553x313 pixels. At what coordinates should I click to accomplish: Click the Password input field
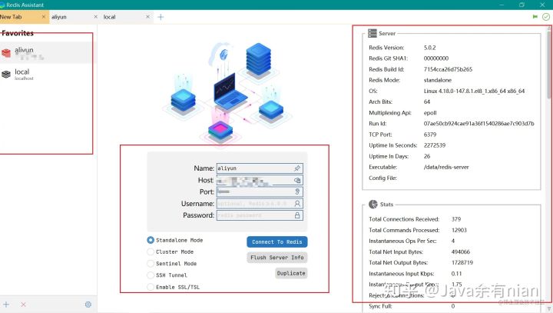click(260, 215)
